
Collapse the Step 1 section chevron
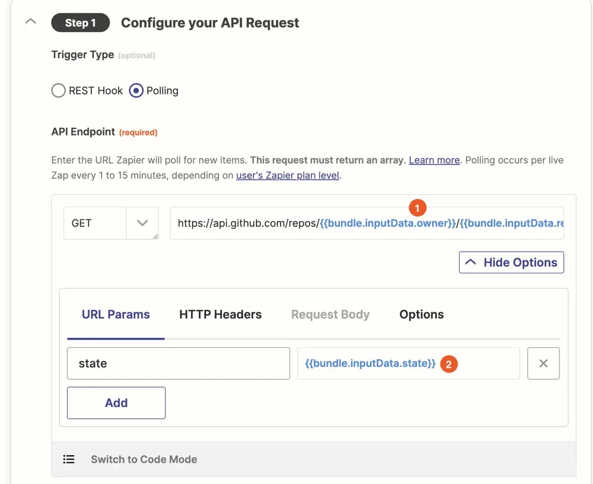(31, 22)
